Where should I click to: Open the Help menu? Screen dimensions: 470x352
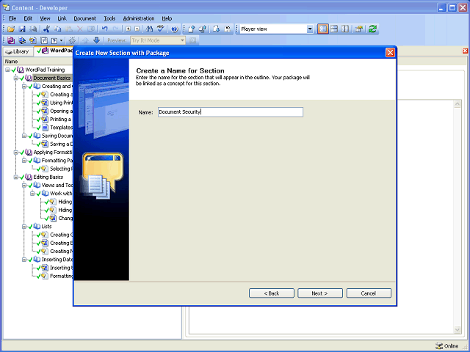pos(167,18)
